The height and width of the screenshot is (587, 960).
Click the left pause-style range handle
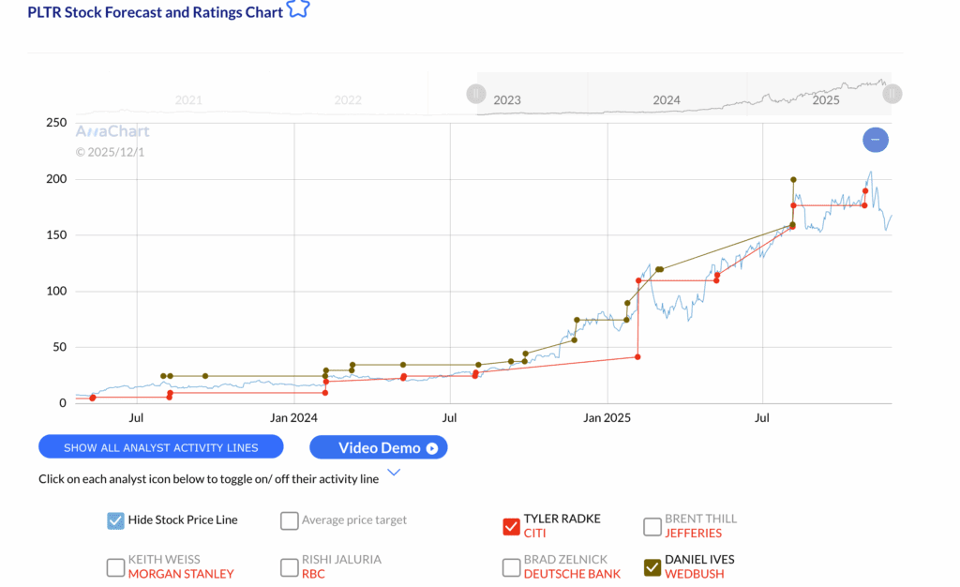coord(476,94)
